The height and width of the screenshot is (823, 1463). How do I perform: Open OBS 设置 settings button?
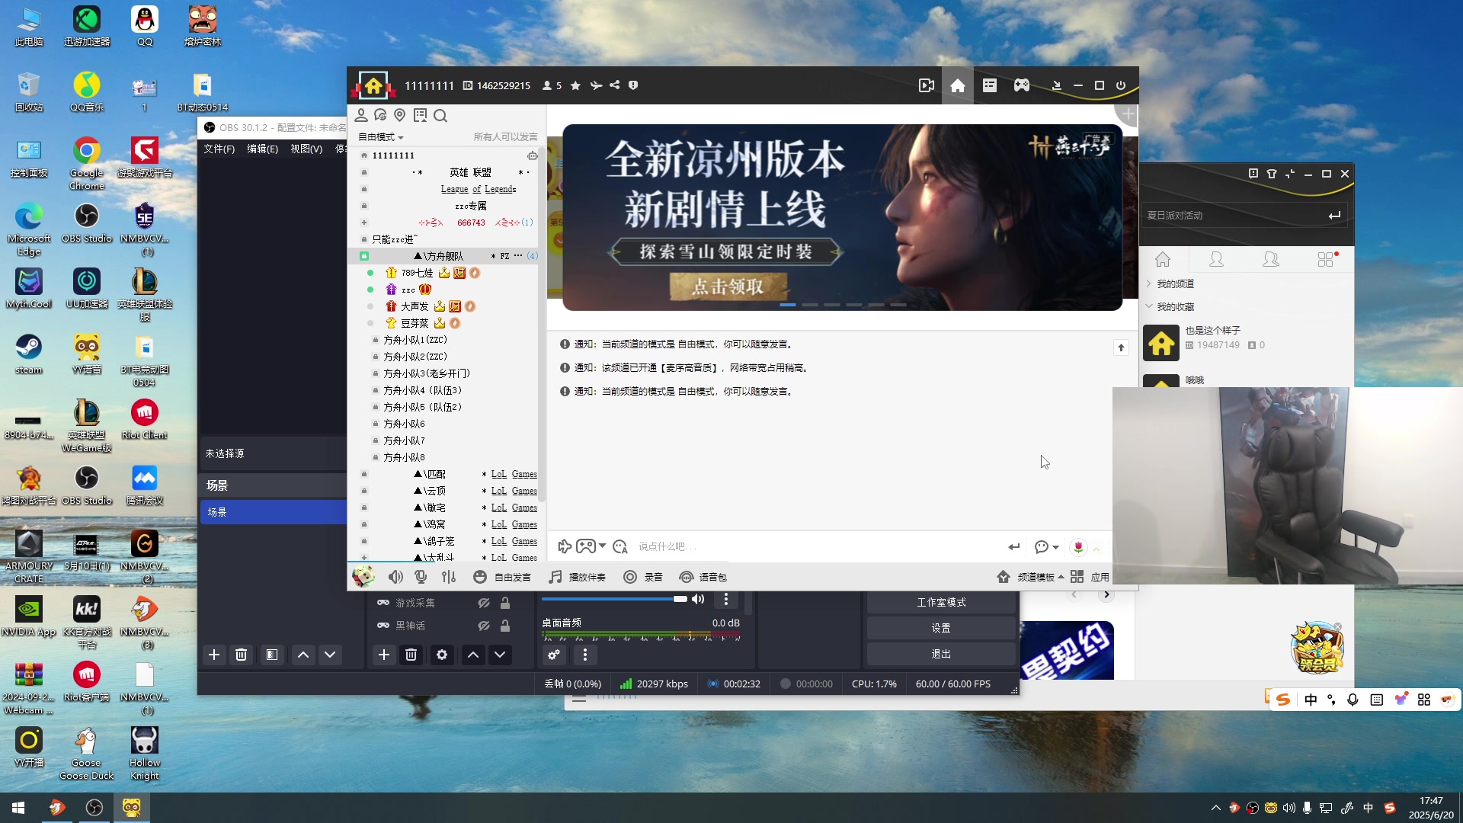[x=941, y=628]
